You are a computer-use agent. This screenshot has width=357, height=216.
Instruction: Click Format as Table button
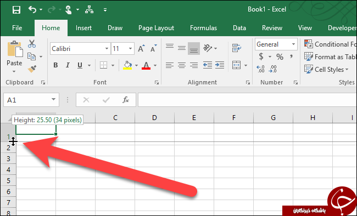(x=330, y=56)
